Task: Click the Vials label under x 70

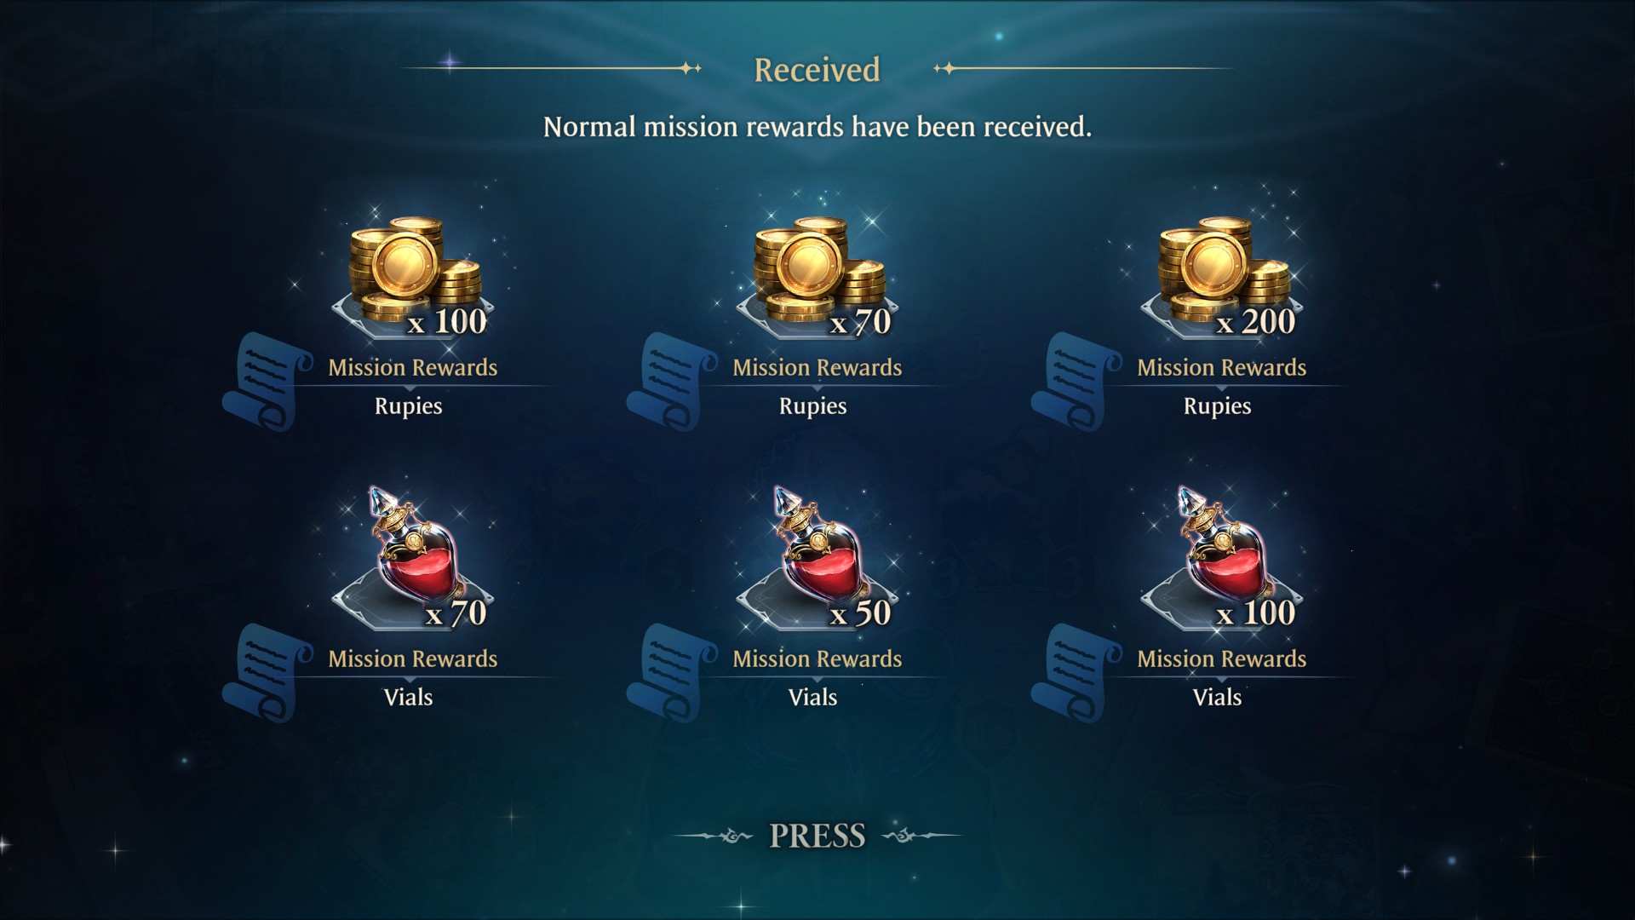Action: 408,698
